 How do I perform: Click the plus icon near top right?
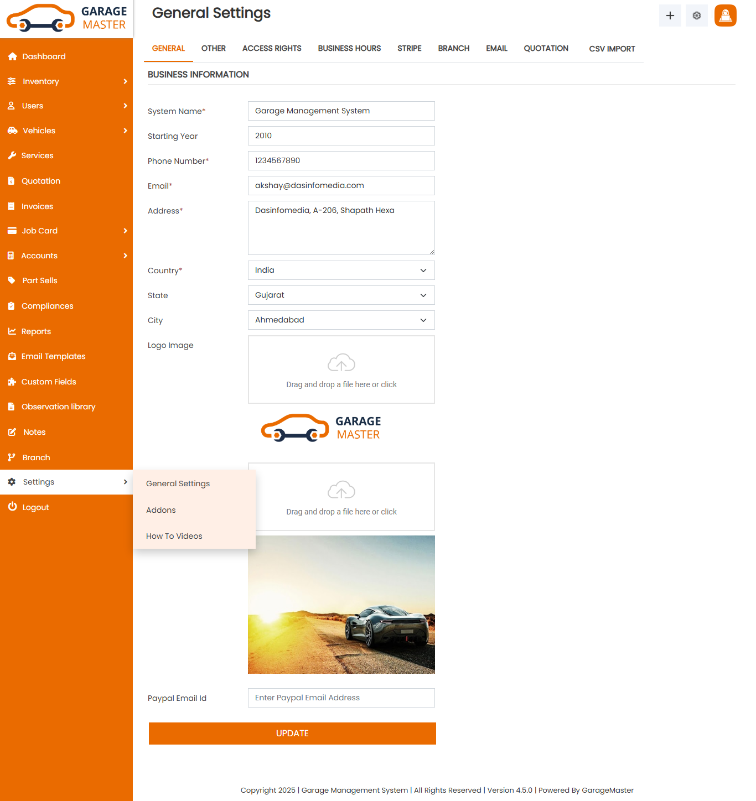(670, 15)
